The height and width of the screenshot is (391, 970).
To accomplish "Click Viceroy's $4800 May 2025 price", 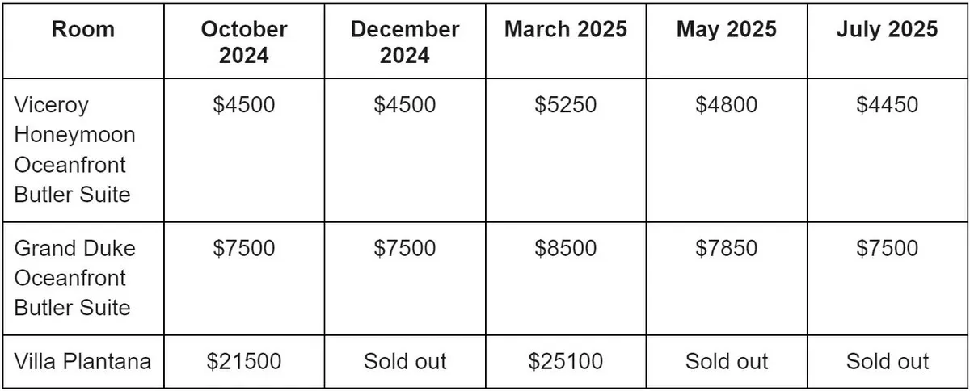I will [726, 106].
